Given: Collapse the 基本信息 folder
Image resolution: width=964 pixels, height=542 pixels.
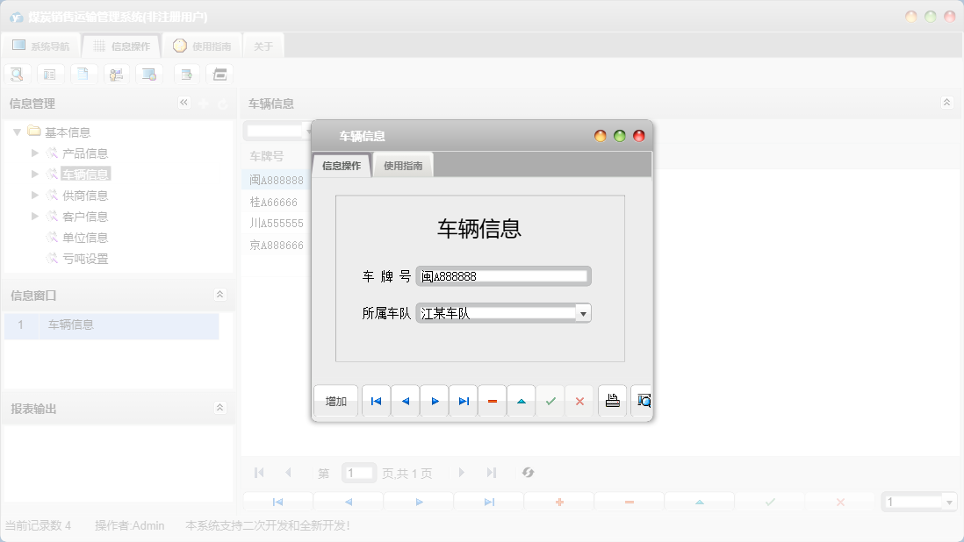Looking at the screenshot, I should tap(18, 132).
